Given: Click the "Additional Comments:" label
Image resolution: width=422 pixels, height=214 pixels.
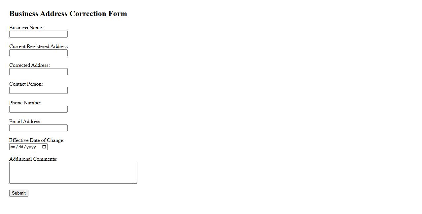Looking at the screenshot, I should [x=33, y=159].
